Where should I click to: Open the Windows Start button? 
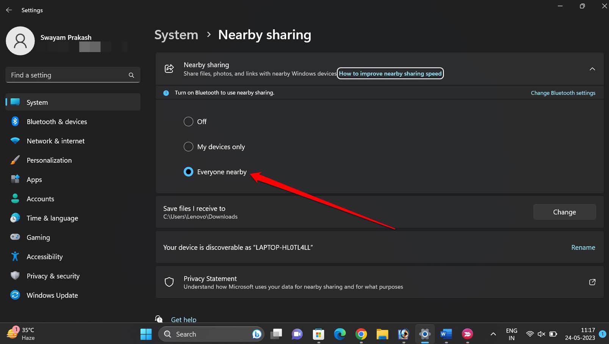pos(146,334)
